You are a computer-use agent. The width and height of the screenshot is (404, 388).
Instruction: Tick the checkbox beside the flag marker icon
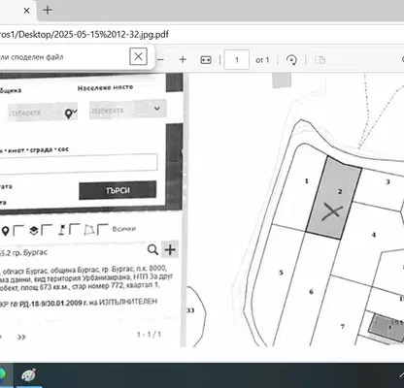point(75,229)
